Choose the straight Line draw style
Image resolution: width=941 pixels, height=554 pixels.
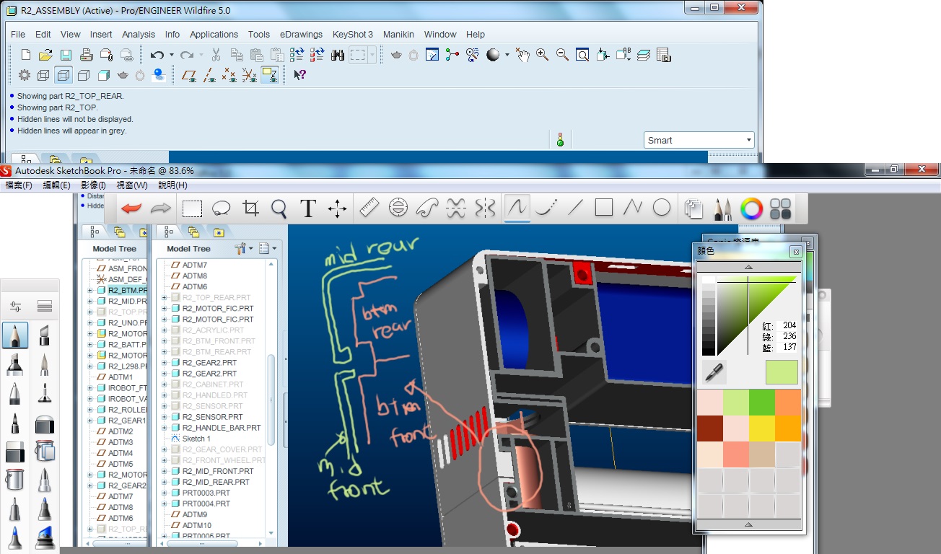point(574,208)
